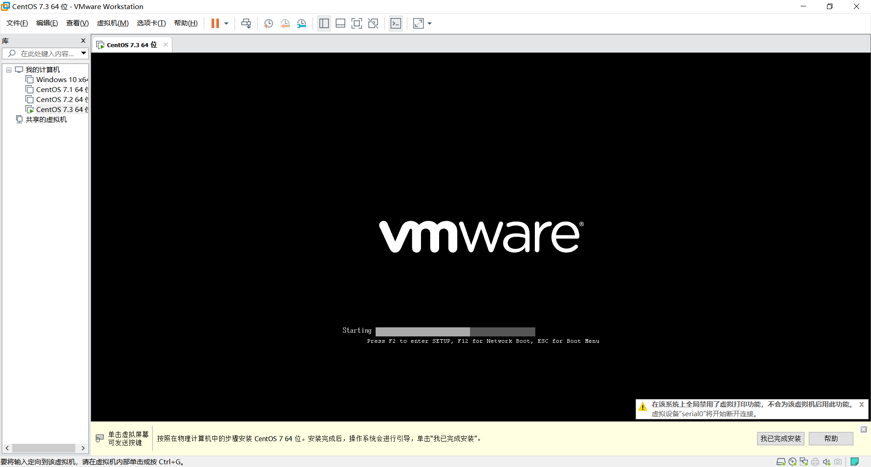Close the CentOS 7.3 64 位 tab
The height and width of the screenshot is (467, 871).
166,44
